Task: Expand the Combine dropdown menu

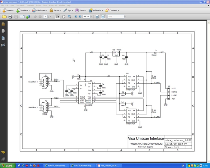Action: click(x=23, y=10)
